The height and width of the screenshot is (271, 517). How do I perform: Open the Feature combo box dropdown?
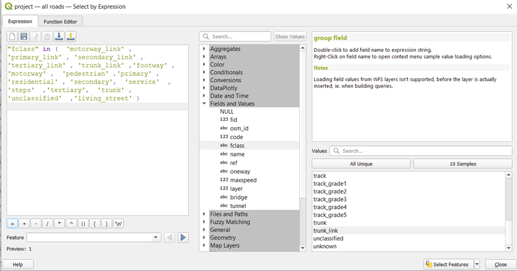(x=156, y=237)
